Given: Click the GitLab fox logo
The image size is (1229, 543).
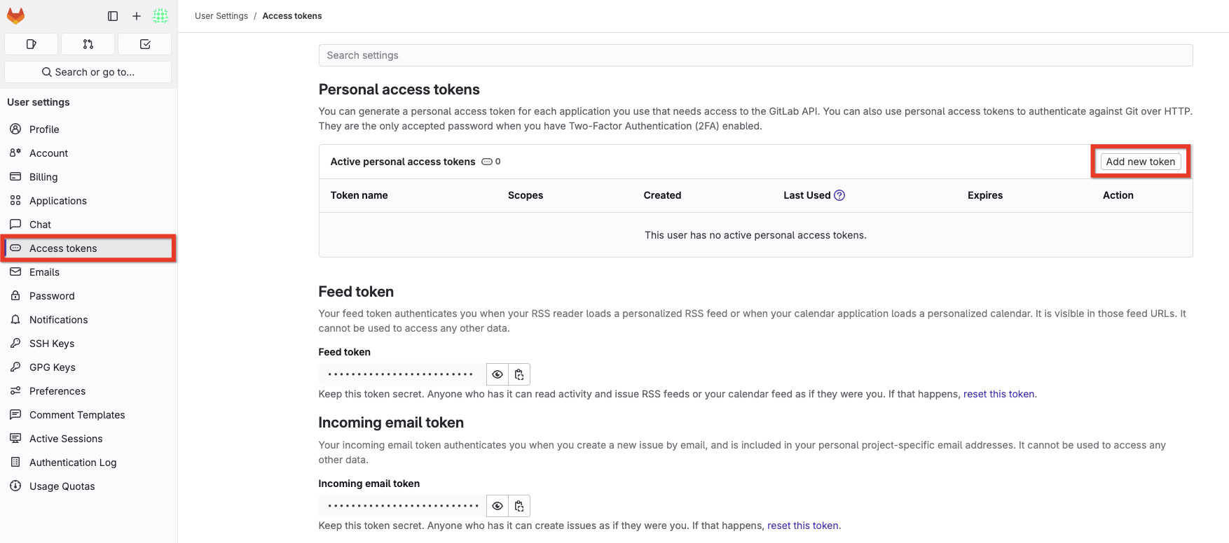Looking at the screenshot, I should coord(16,15).
